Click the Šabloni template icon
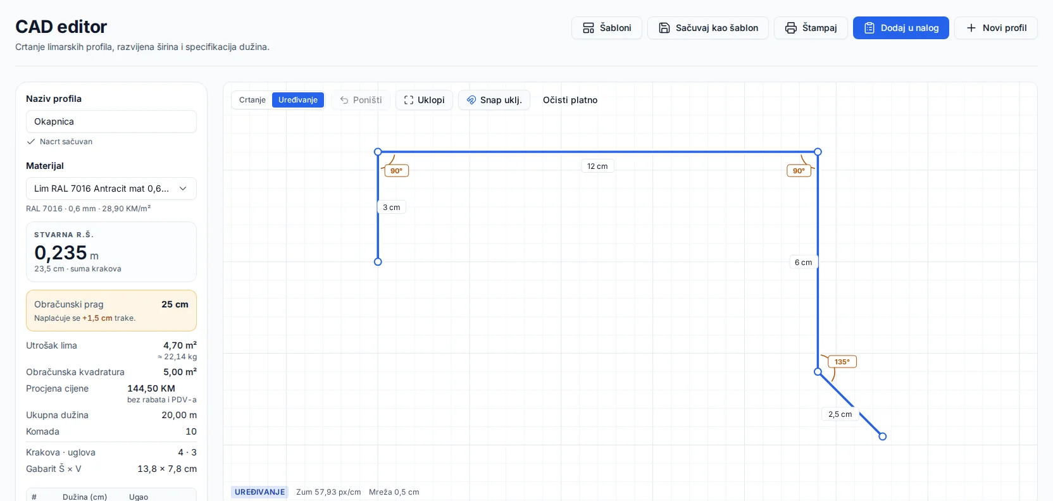Image resolution: width=1053 pixels, height=501 pixels. (x=589, y=28)
